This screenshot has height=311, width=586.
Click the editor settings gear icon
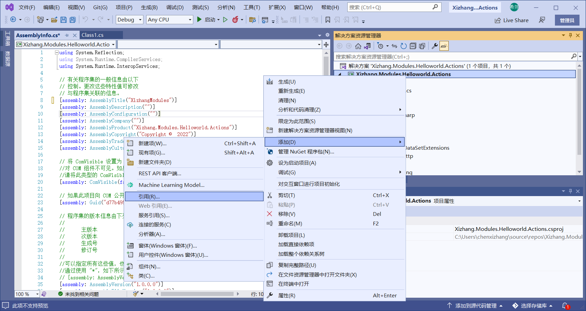click(327, 35)
